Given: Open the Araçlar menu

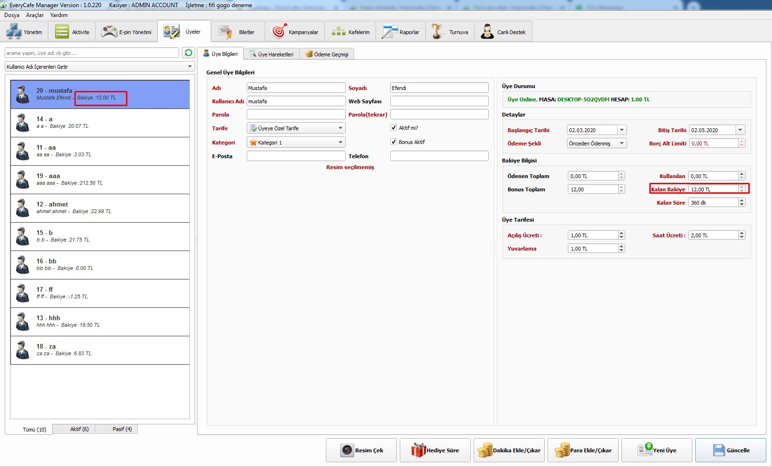Looking at the screenshot, I should click(x=35, y=15).
